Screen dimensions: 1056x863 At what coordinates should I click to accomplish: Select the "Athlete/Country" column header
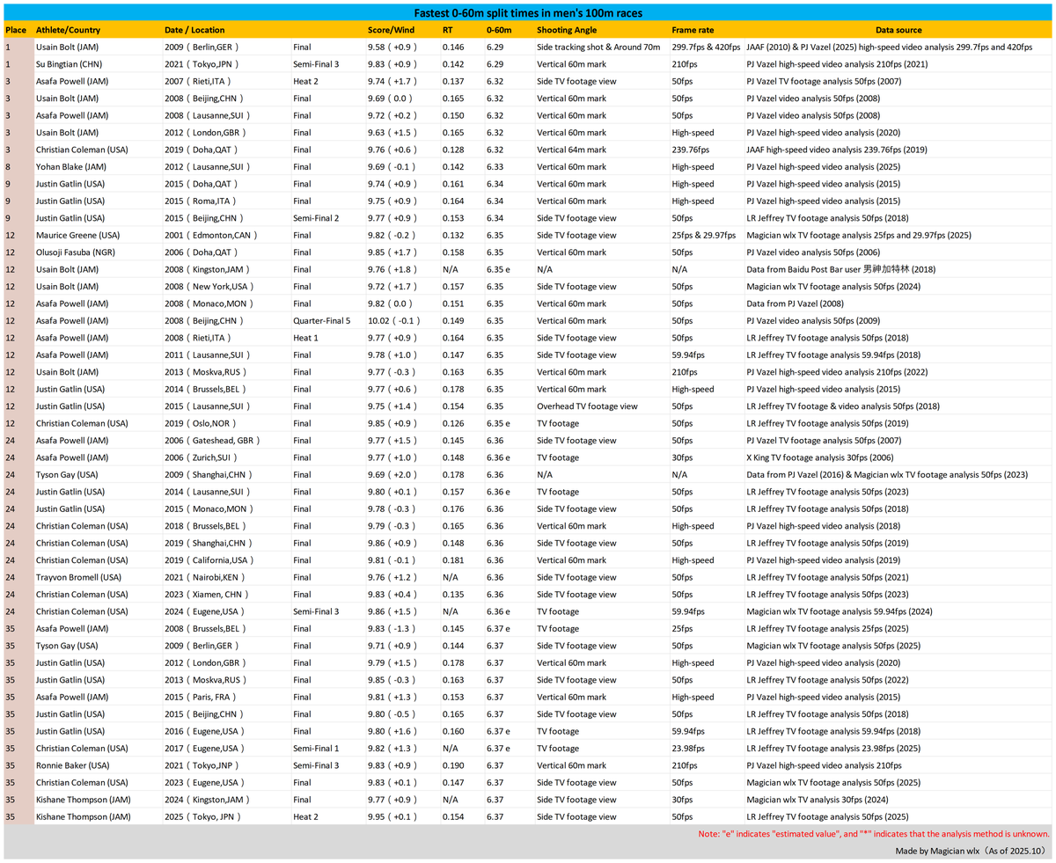pos(68,30)
